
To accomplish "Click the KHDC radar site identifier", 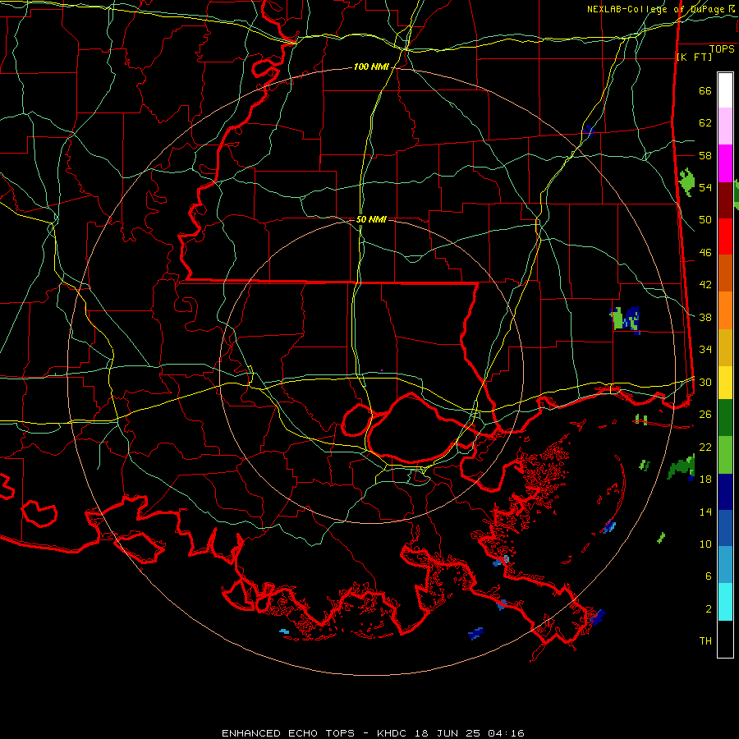I will pos(393,733).
